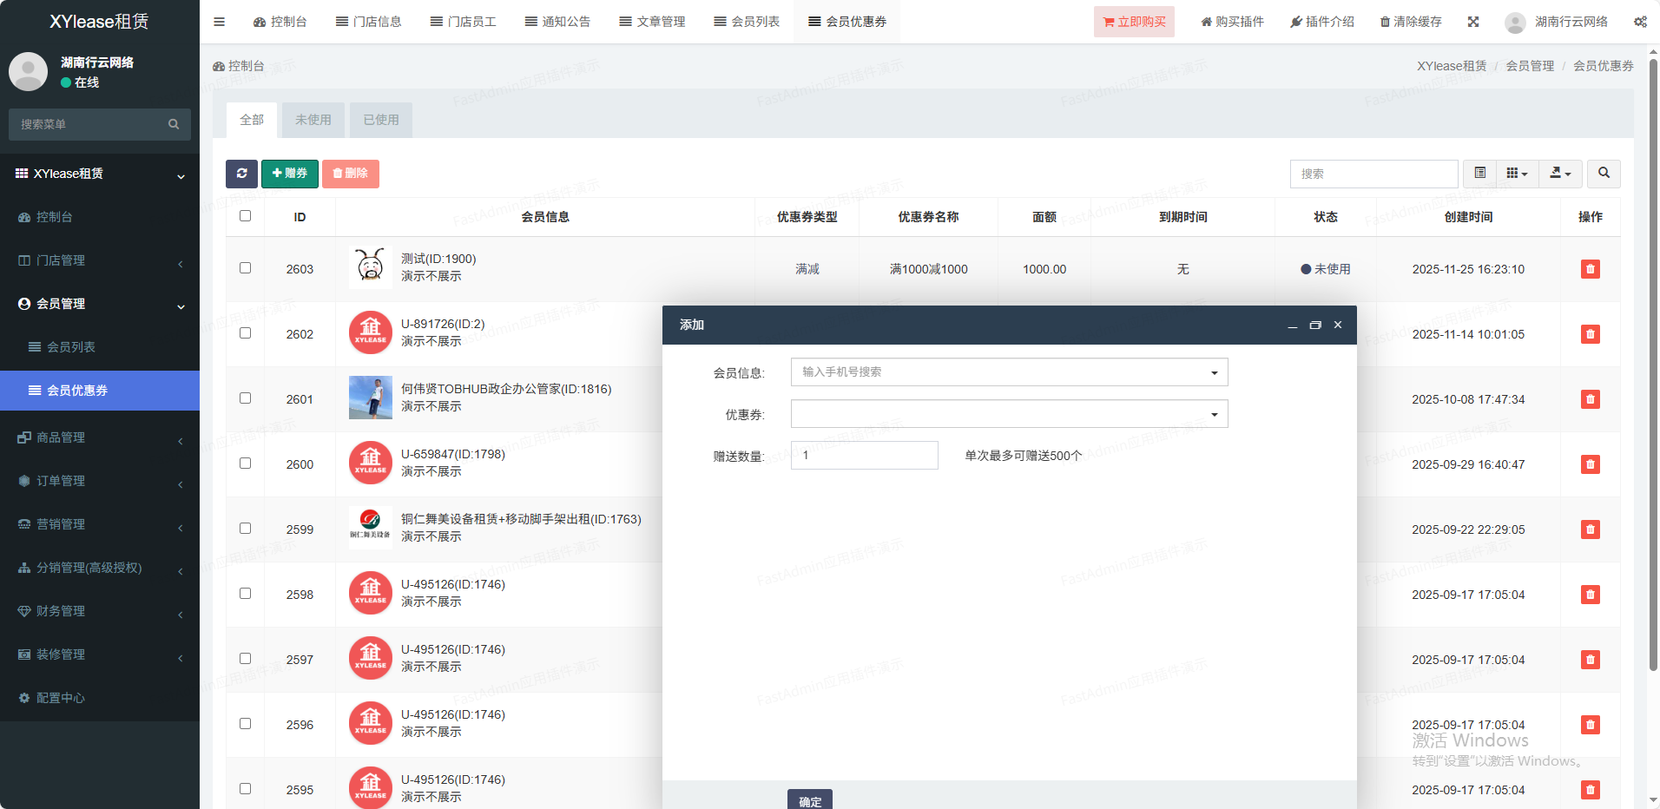Screen dimensions: 1660x809
Task: Select checkbox for row ID 2603
Action: point(246,268)
